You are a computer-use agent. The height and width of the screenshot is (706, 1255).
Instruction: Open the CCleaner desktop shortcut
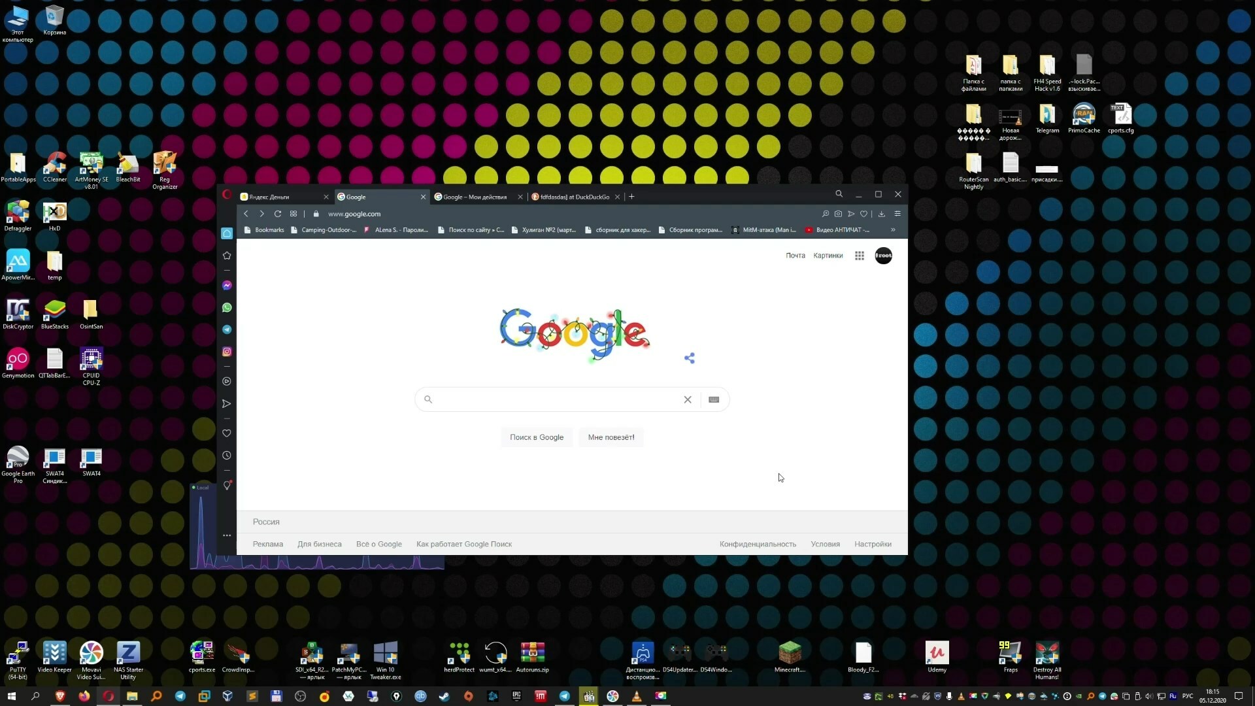pyautogui.click(x=55, y=167)
